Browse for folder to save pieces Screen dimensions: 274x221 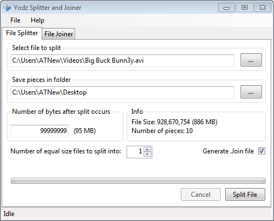pos(251,92)
